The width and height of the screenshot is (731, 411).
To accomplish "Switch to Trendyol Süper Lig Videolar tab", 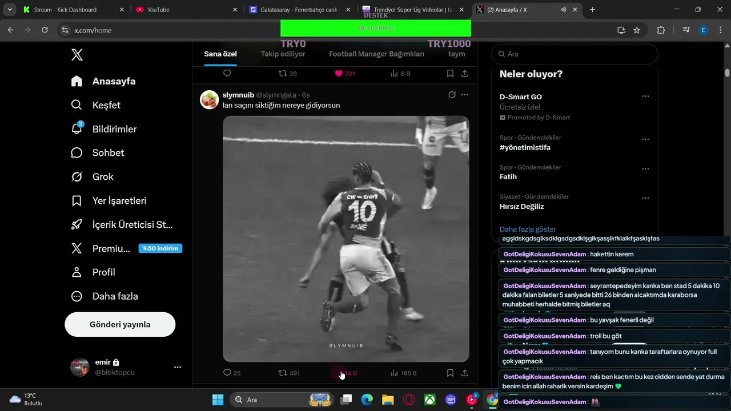I will pos(413,10).
